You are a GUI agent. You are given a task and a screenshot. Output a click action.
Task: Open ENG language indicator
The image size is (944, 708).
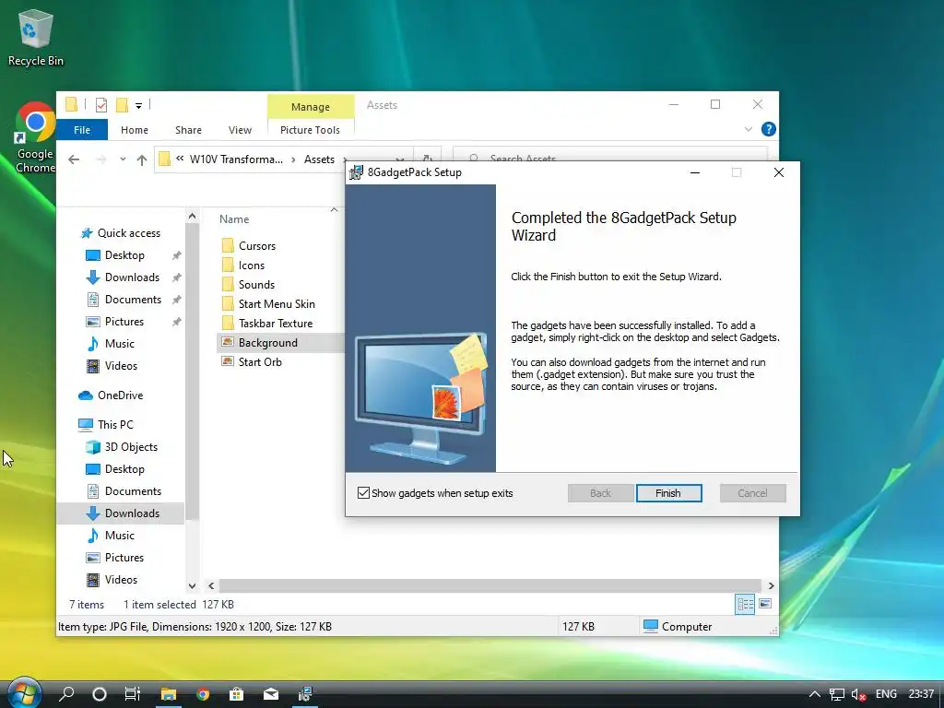[886, 694]
